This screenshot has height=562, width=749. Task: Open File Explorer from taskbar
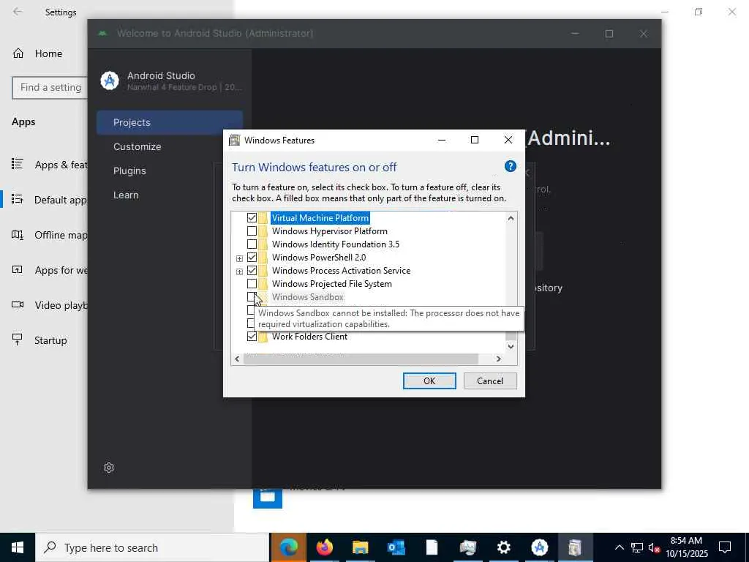point(360,547)
